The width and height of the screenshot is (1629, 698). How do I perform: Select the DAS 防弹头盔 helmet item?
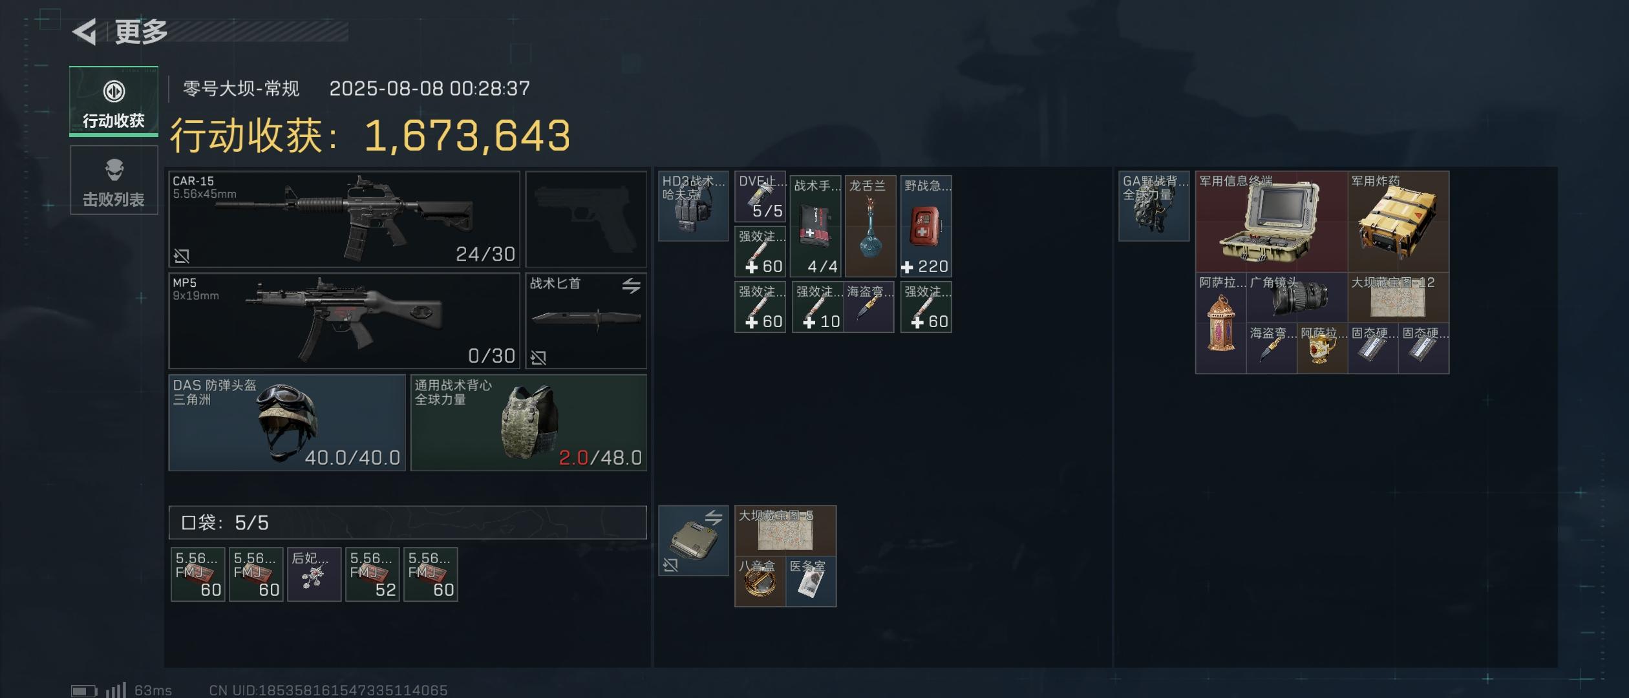coord(287,423)
